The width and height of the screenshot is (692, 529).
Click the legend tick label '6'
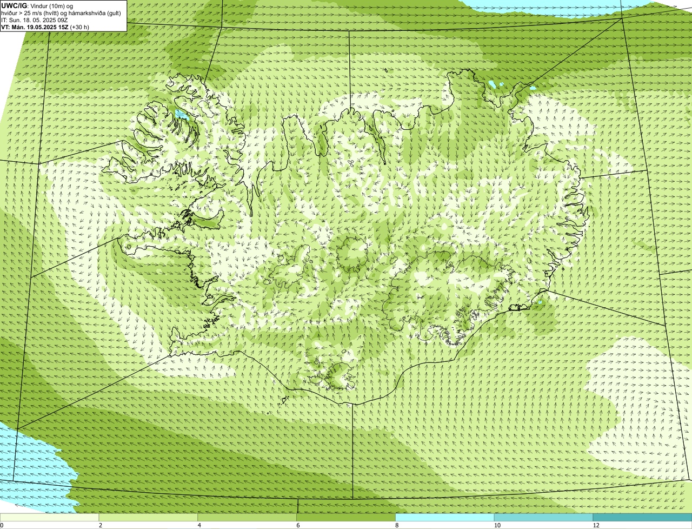pos(298,525)
